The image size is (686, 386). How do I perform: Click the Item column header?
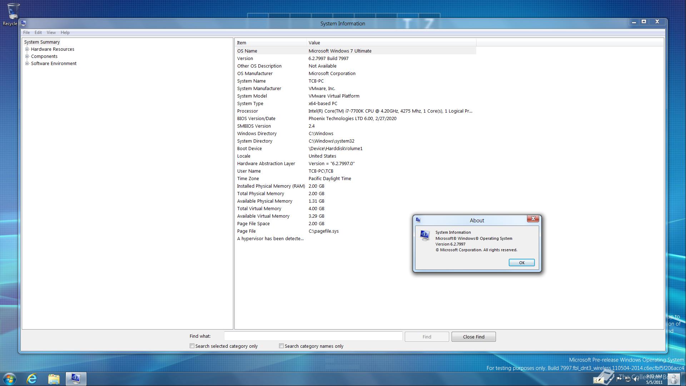point(270,43)
